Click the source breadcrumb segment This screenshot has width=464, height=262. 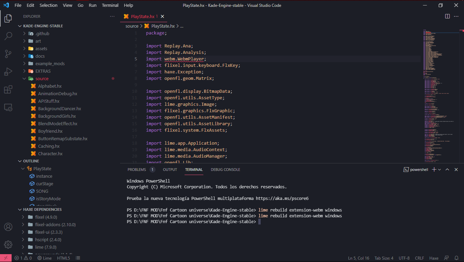tap(132, 26)
